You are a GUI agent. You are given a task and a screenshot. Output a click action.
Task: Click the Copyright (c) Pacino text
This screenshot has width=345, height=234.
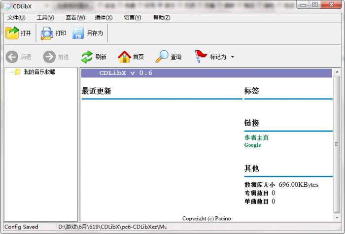[x=207, y=218]
